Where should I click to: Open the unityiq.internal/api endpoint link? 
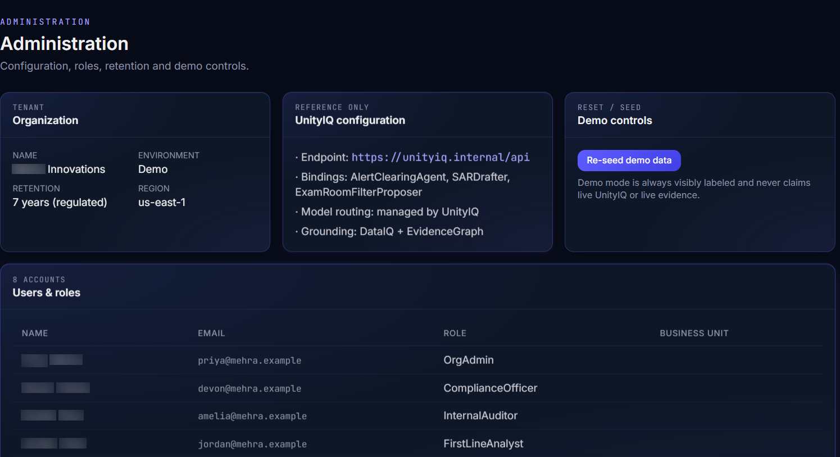coord(441,157)
